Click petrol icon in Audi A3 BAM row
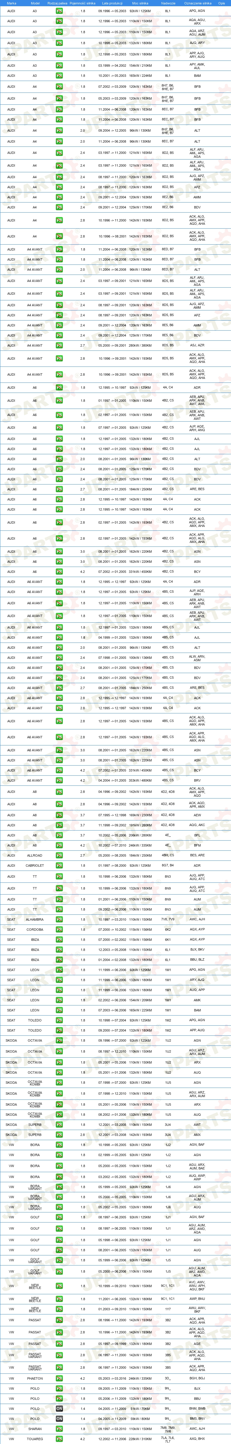Image resolution: width=231 pixels, height=1444 pixels. [59, 76]
